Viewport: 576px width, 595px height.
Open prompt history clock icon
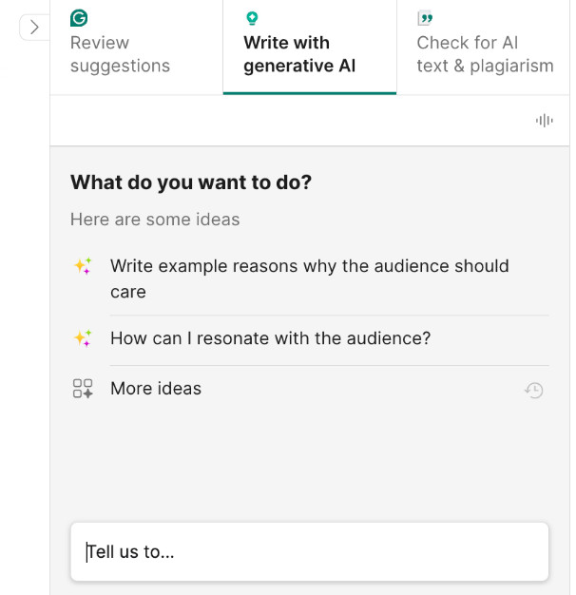pyautogui.click(x=534, y=390)
